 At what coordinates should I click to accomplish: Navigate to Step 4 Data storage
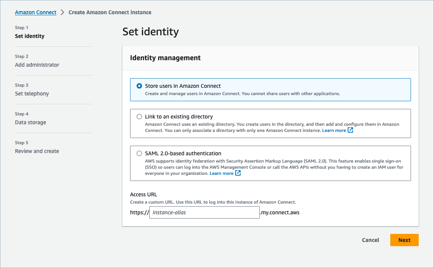point(30,122)
